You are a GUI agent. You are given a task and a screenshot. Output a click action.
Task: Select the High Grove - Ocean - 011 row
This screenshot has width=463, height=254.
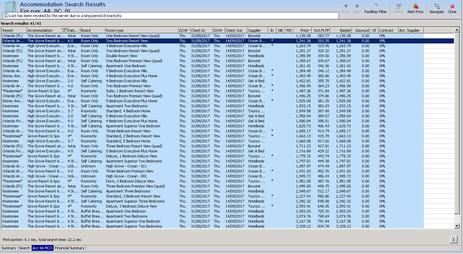tap(126, 166)
